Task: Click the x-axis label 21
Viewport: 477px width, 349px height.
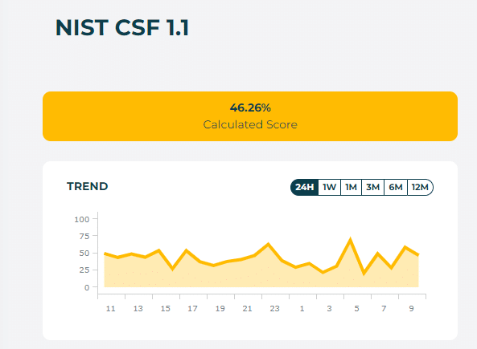Action: pyautogui.click(x=247, y=309)
